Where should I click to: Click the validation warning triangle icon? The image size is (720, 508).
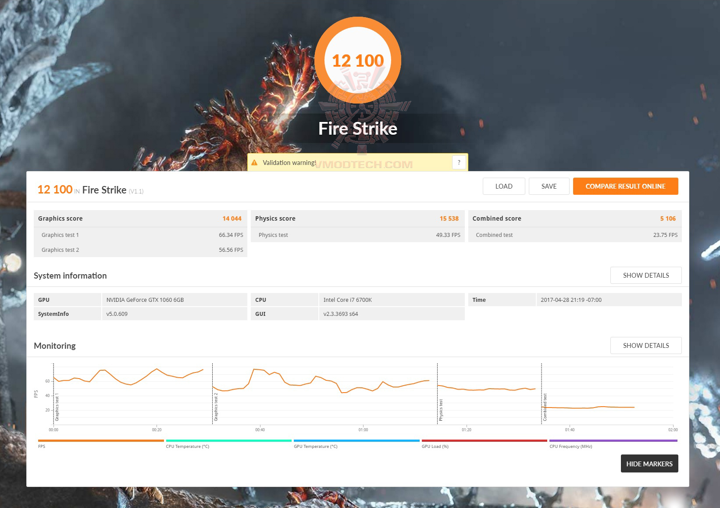254,162
